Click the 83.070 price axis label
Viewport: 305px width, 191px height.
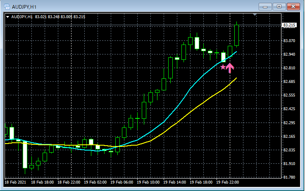point(289,40)
